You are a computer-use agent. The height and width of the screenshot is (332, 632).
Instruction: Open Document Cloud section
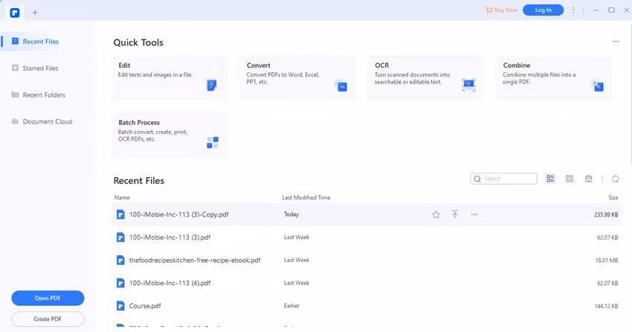(47, 121)
